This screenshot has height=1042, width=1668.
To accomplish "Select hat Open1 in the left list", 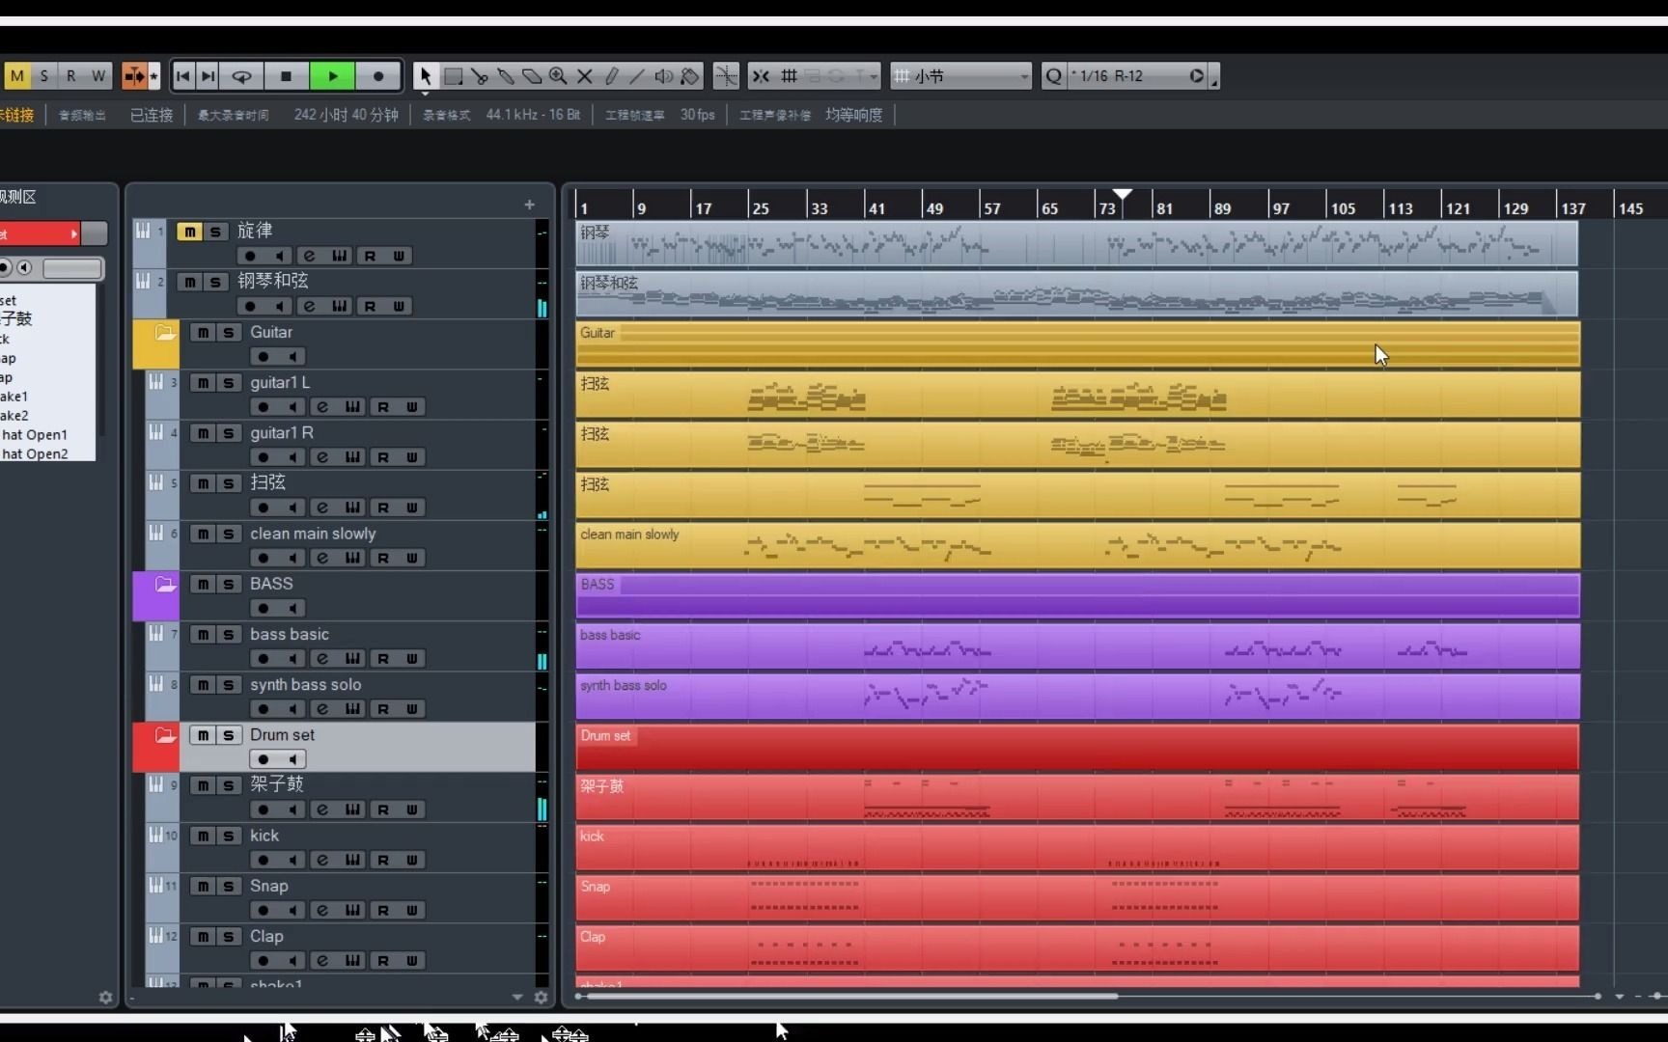I will [x=35, y=435].
